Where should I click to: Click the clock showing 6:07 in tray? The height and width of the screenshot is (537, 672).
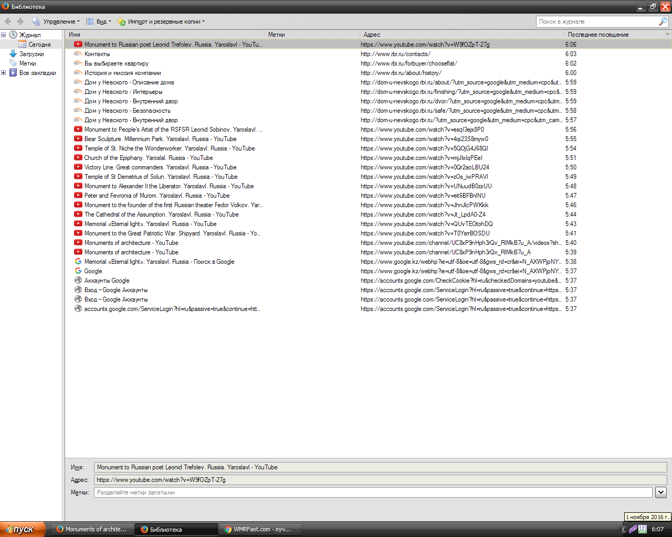pos(658,529)
